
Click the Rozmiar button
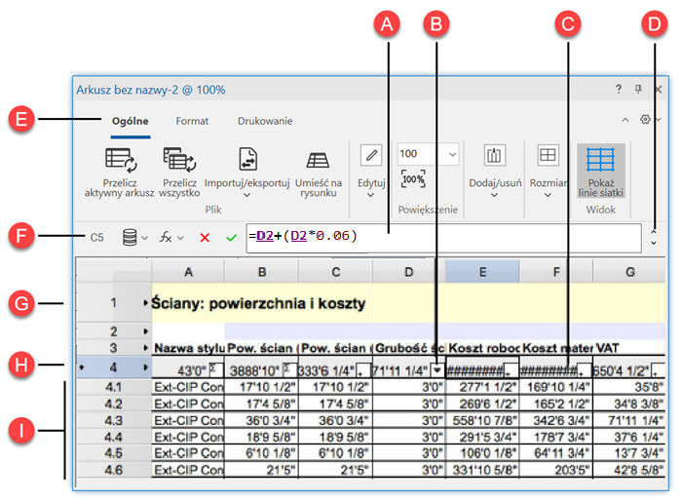coord(548,156)
